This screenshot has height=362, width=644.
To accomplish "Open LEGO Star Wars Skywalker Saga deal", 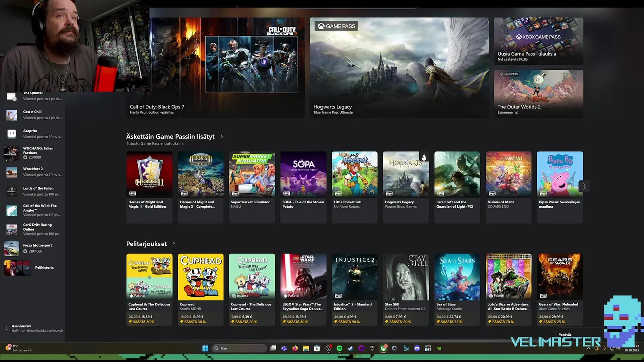I will pyautogui.click(x=303, y=290).
